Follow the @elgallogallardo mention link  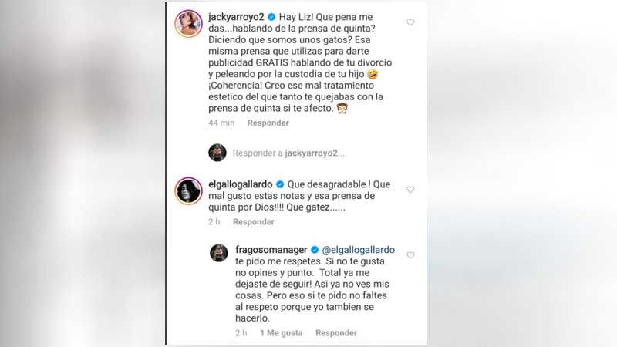click(x=358, y=250)
